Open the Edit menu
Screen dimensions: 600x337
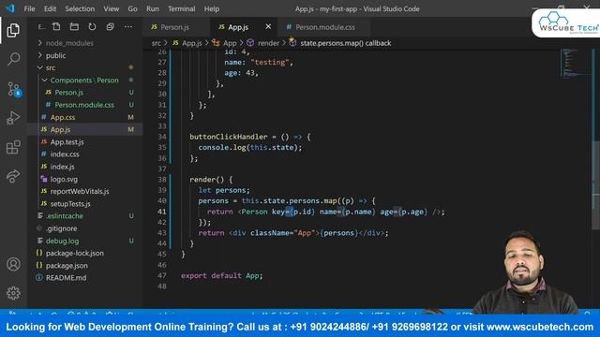(x=50, y=8)
